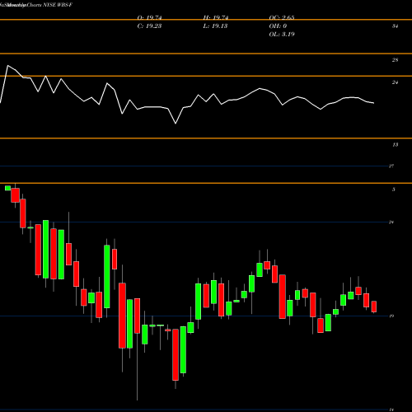
Task: Click the "13" axis label
Action: pyautogui.click(x=395, y=145)
